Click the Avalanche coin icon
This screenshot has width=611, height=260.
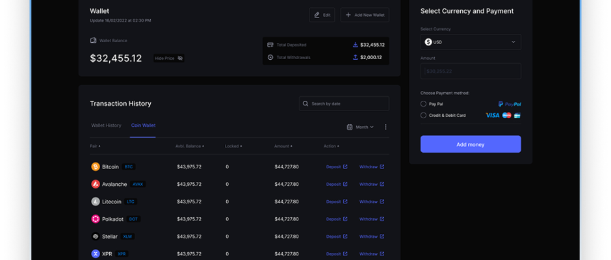click(x=96, y=184)
